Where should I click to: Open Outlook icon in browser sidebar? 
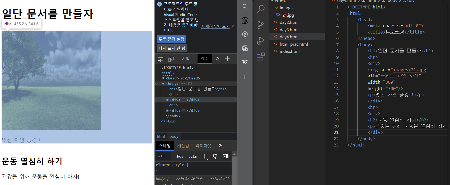click(x=245, y=48)
